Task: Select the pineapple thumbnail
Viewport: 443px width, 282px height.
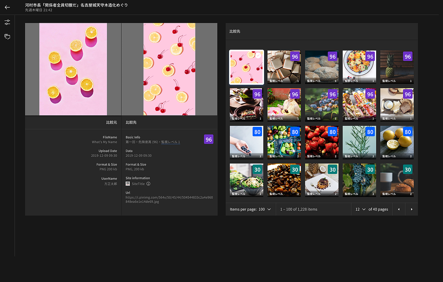Action: pos(397,67)
